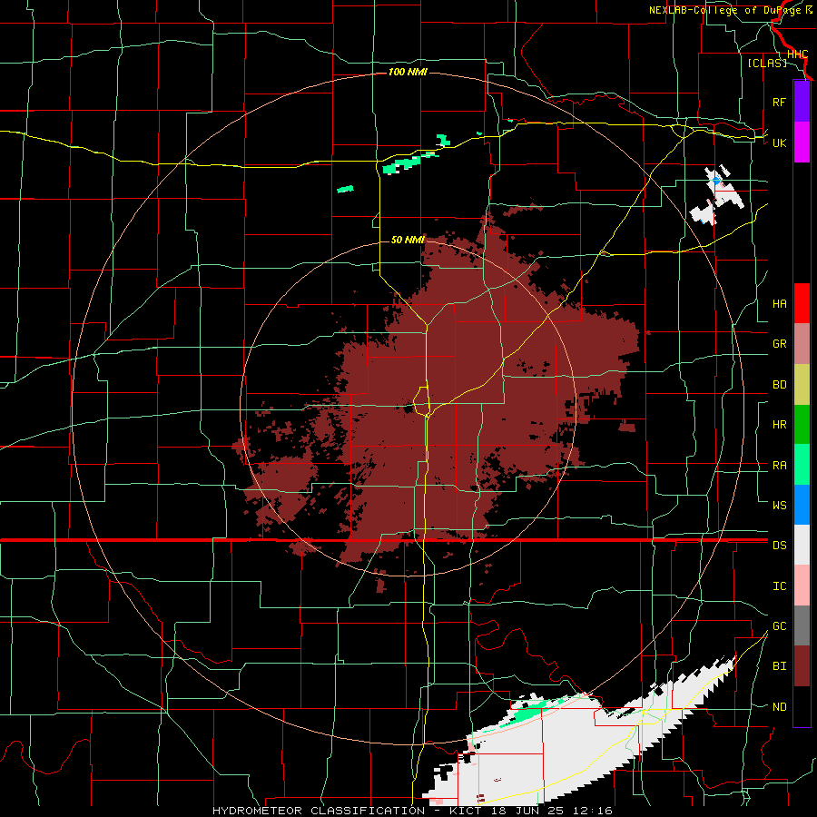Viewport: 817px width, 817px height.
Task: Click the DS legend label
Action: click(779, 546)
